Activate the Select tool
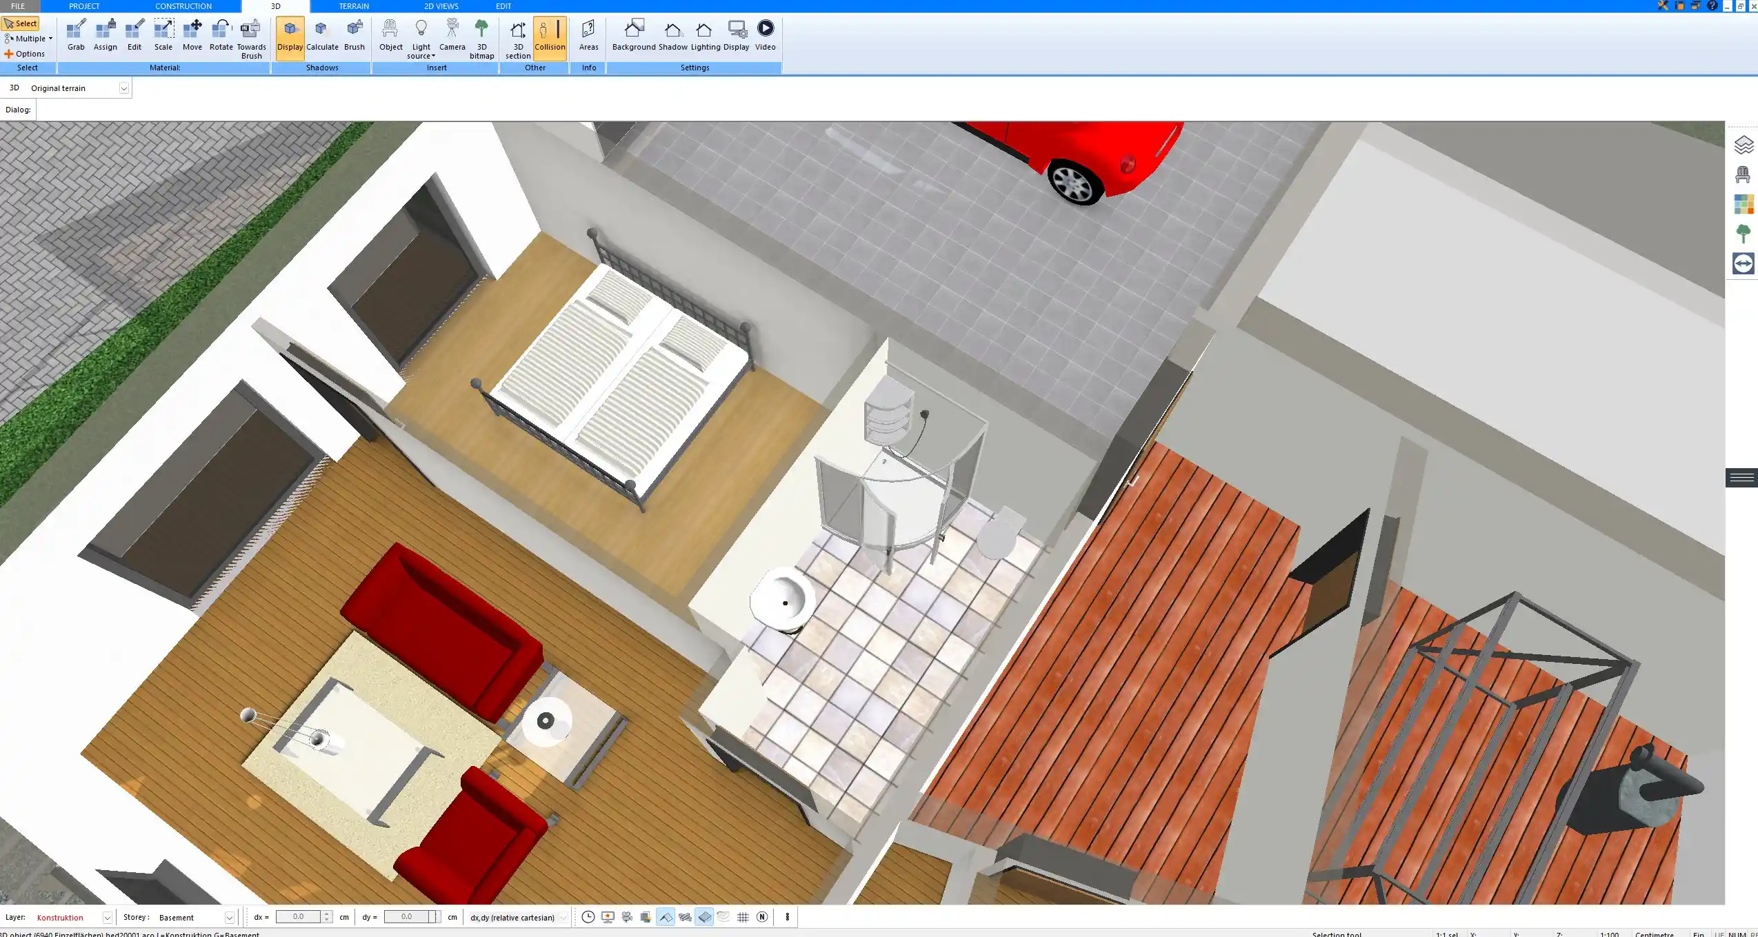The image size is (1758, 937). point(21,23)
